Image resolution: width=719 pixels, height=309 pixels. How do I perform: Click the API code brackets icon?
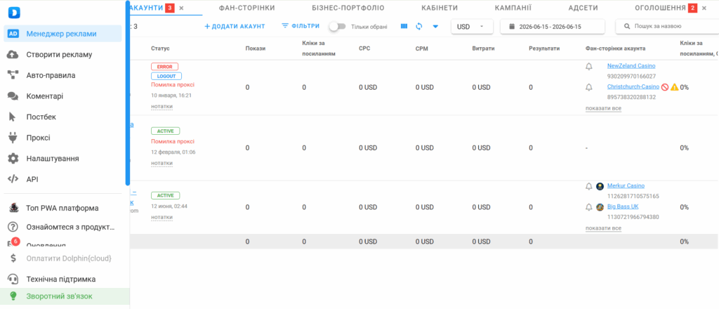pyautogui.click(x=13, y=179)
